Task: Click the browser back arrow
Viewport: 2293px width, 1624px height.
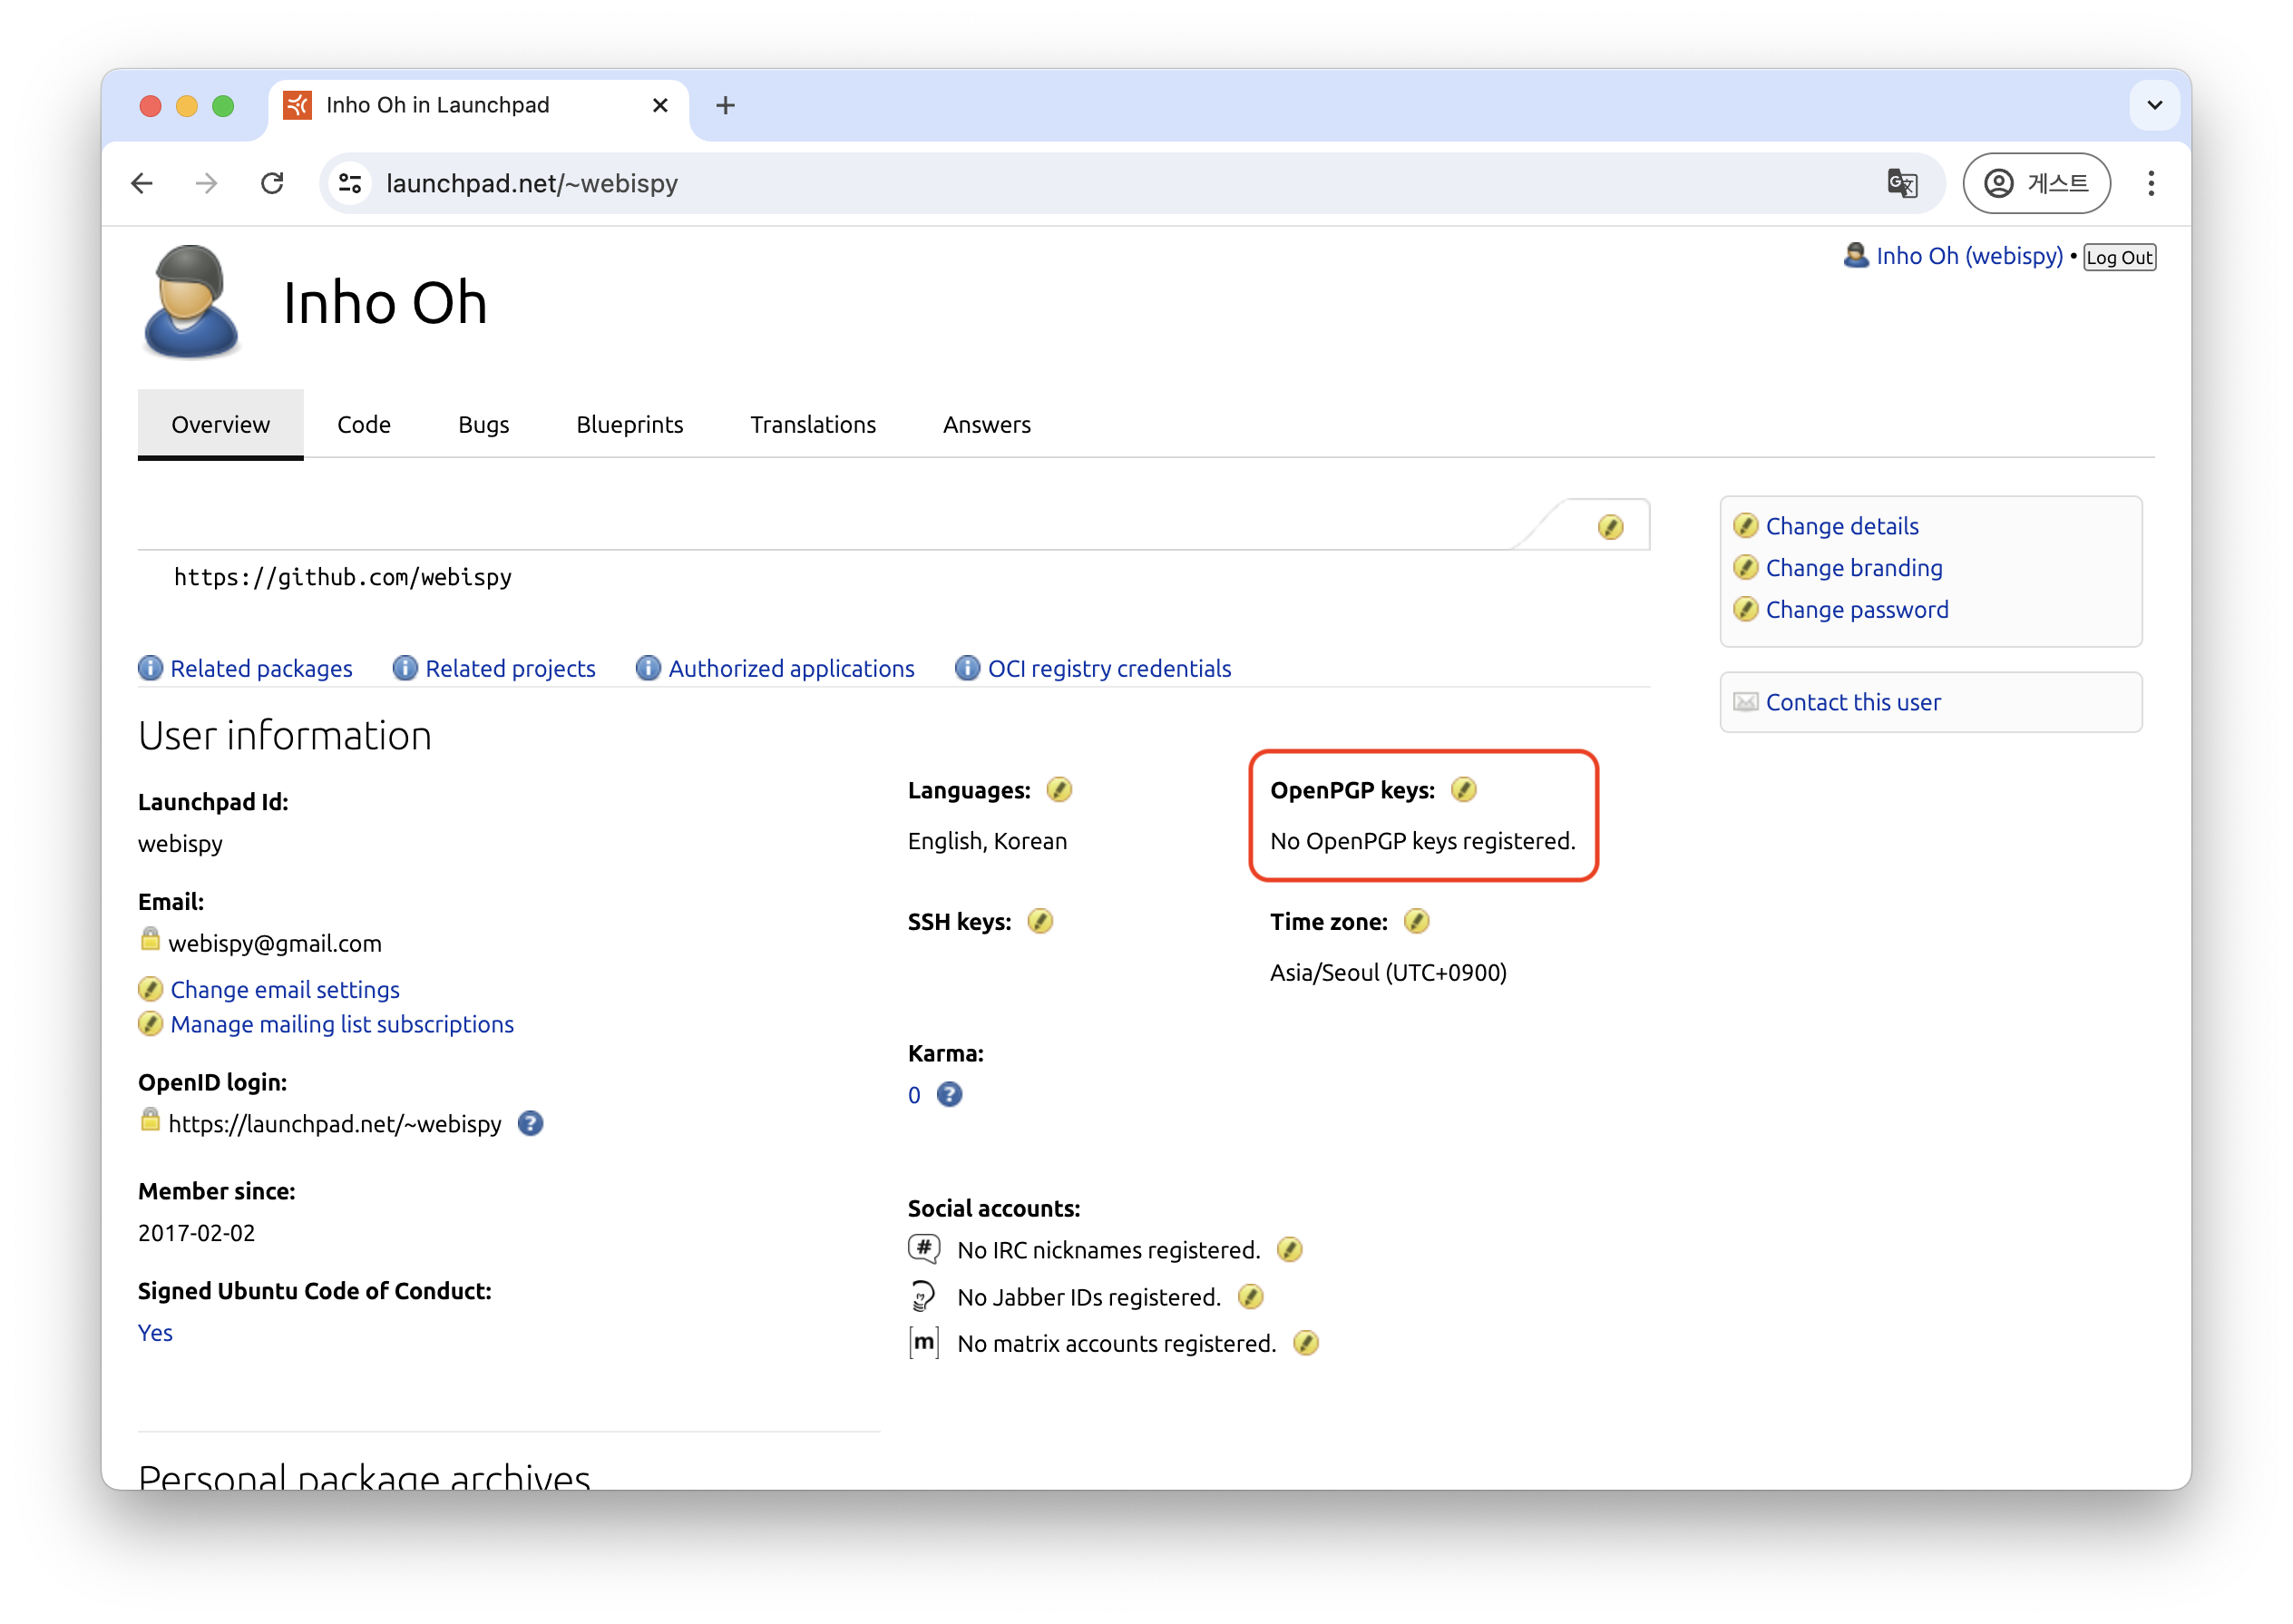Action: 141,184
